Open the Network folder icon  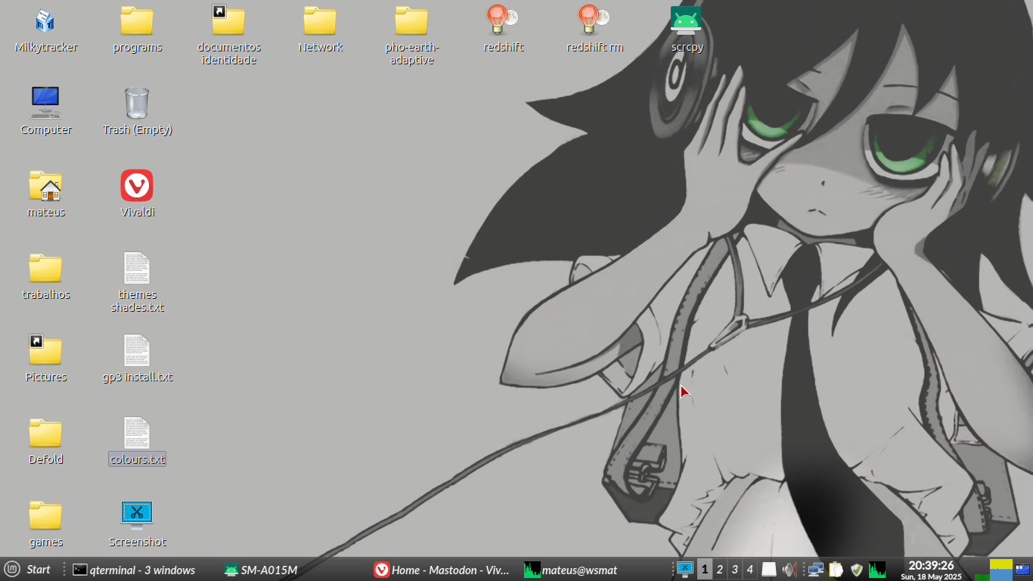click(320, 21)
